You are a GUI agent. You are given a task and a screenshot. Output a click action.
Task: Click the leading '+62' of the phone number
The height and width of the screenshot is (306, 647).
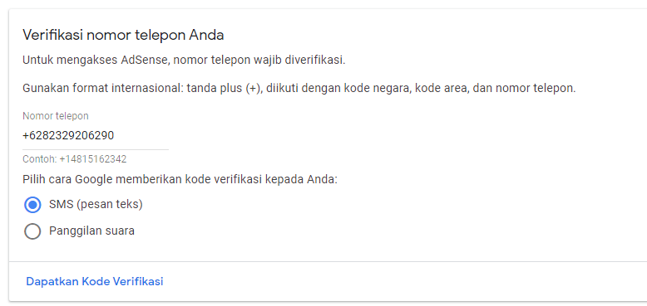[x=32, y=135]
